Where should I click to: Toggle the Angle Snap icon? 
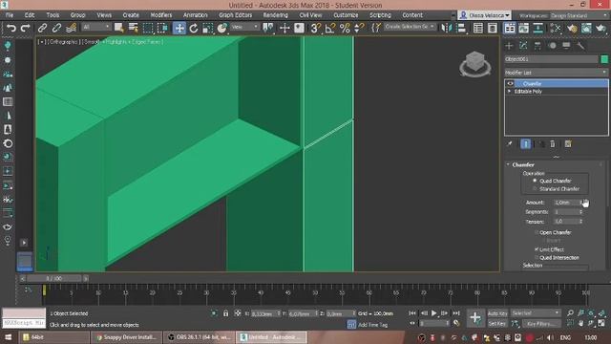tap(330, 28)
